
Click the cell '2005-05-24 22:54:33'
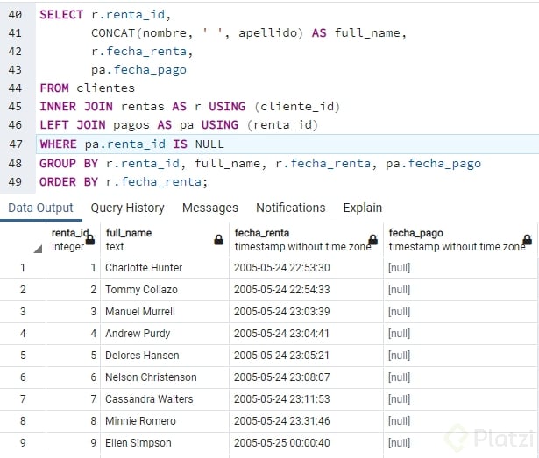[306, 290]
